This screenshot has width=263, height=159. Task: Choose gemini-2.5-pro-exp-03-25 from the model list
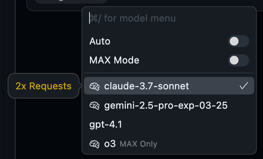click(x=169, y=105)
